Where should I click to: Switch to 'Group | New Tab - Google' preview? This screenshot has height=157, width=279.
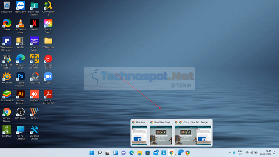pos(193,133)
